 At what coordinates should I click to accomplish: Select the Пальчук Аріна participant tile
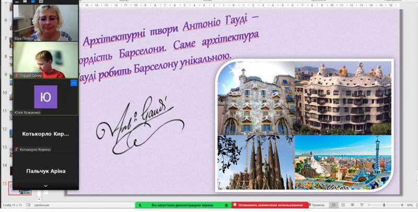[x=45, y=171]
